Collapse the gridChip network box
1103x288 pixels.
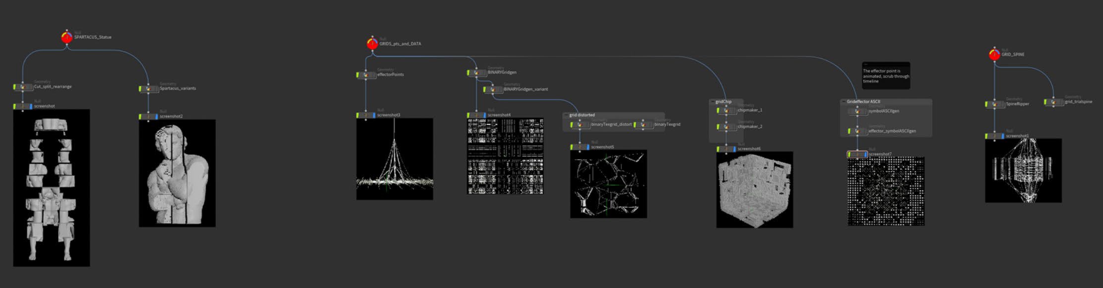[x=713, y=102]
